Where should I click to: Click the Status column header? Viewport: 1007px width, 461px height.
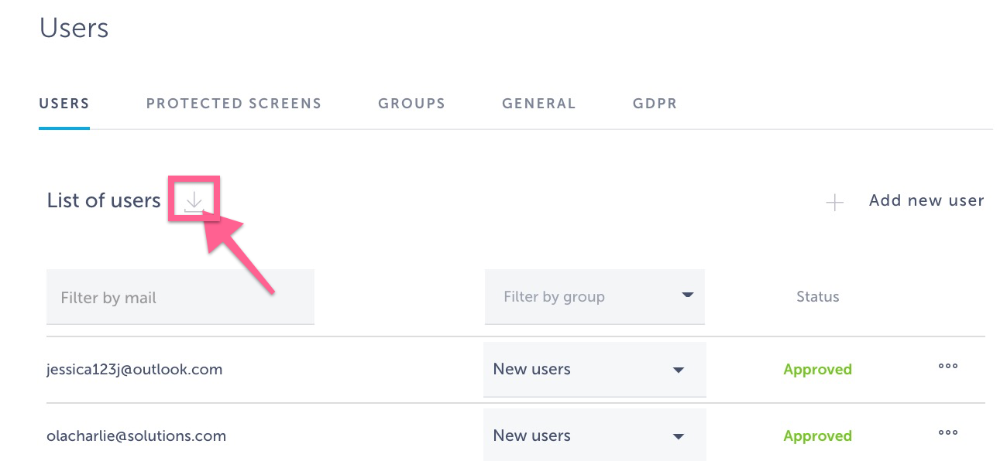click(818, 296)
